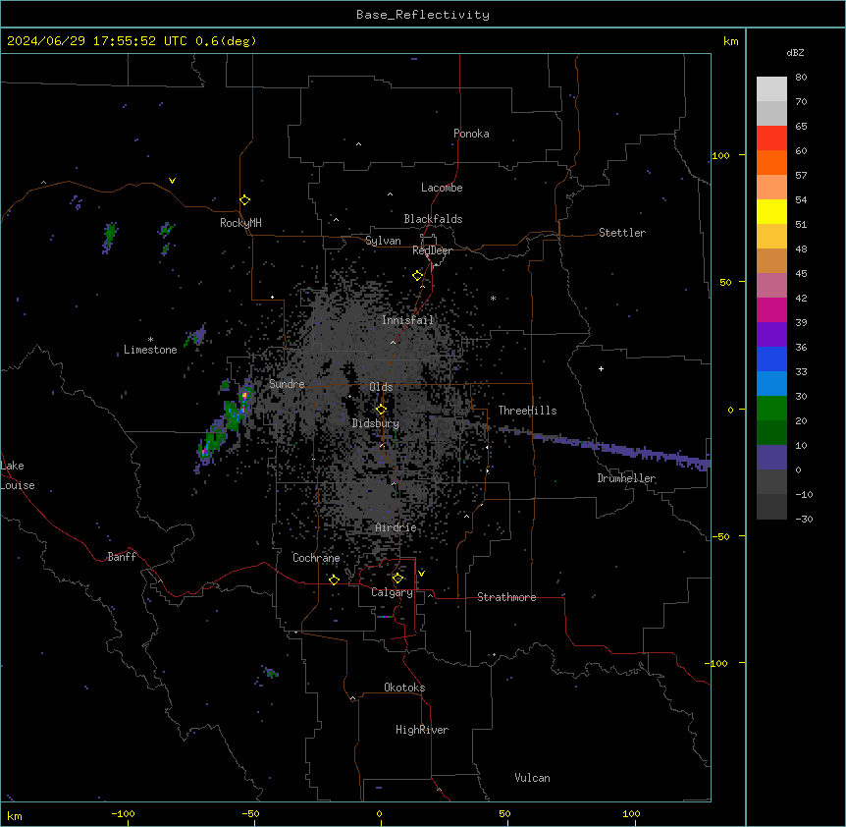This screenshot has height=827, width=846.
Task: Click the ThreeHills label
Action: tap(527, 411)
